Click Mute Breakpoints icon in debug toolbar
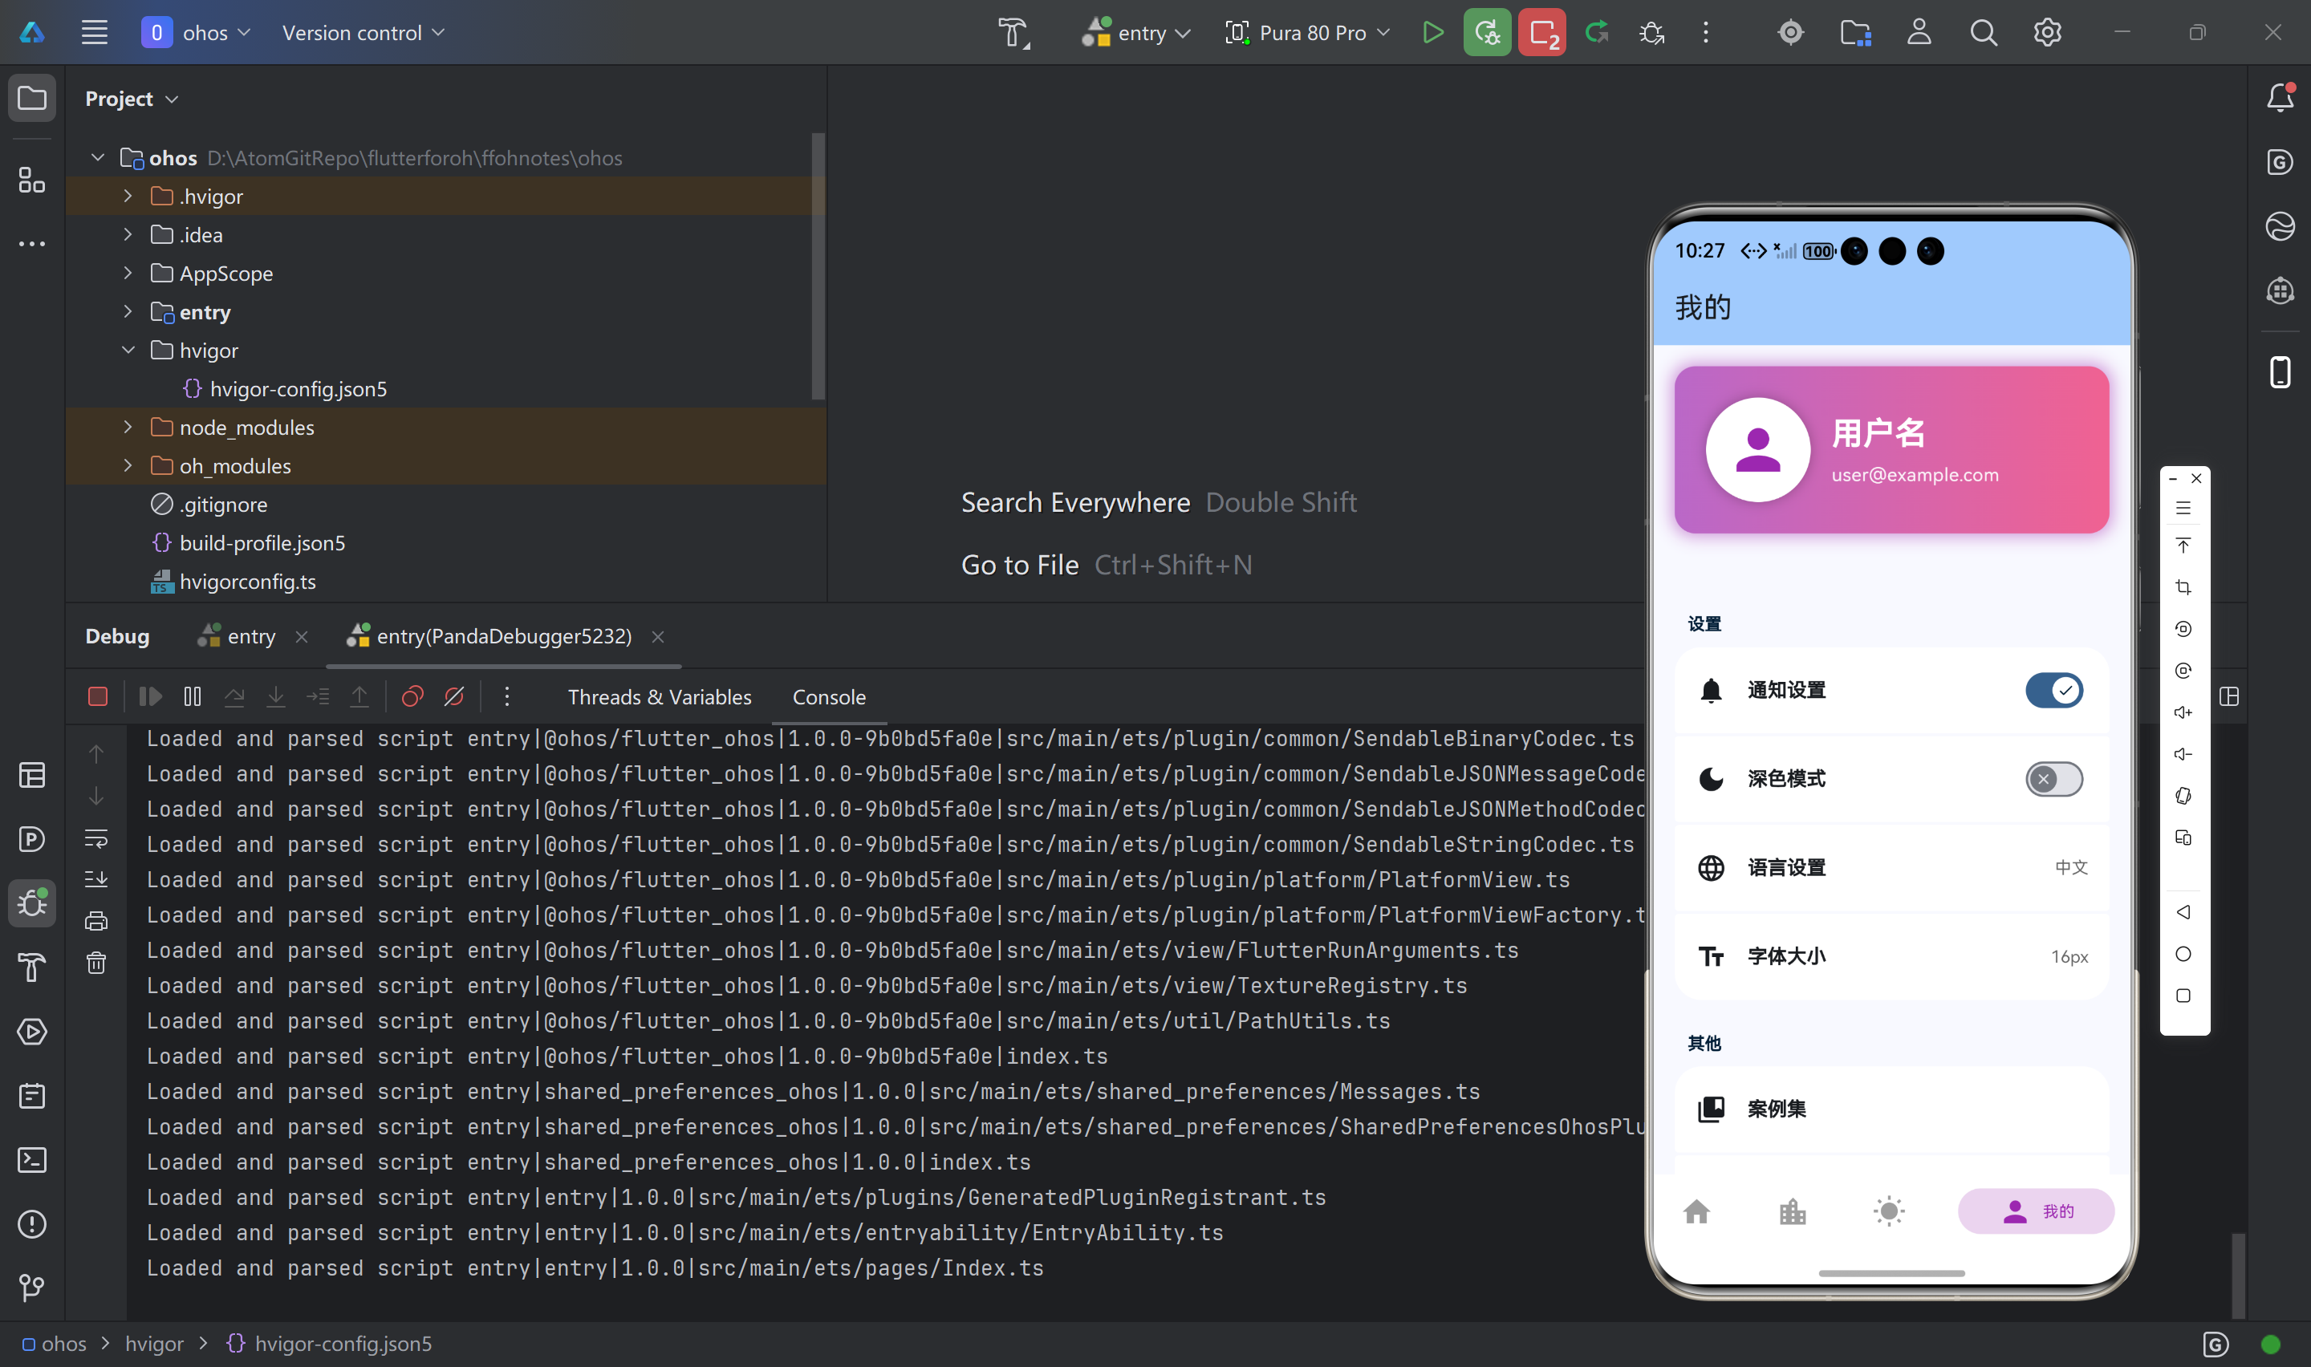This screenshot has width=2311, height=1367. pos(454,696)
